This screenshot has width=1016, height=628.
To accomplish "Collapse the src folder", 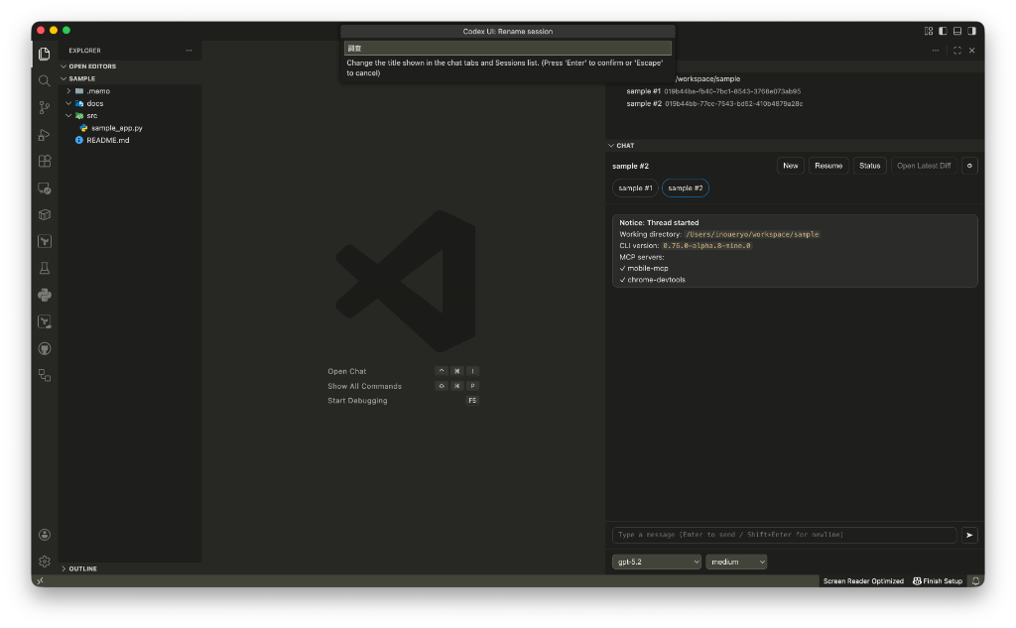I will (91, 115).
